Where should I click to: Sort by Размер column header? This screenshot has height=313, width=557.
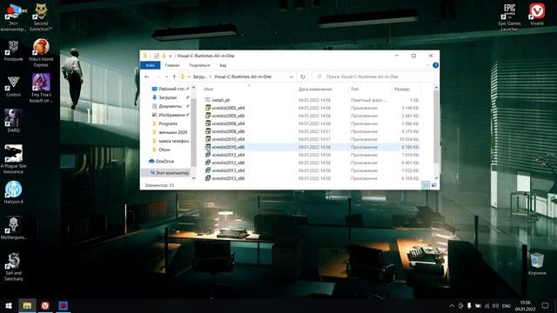pos(402,89)
